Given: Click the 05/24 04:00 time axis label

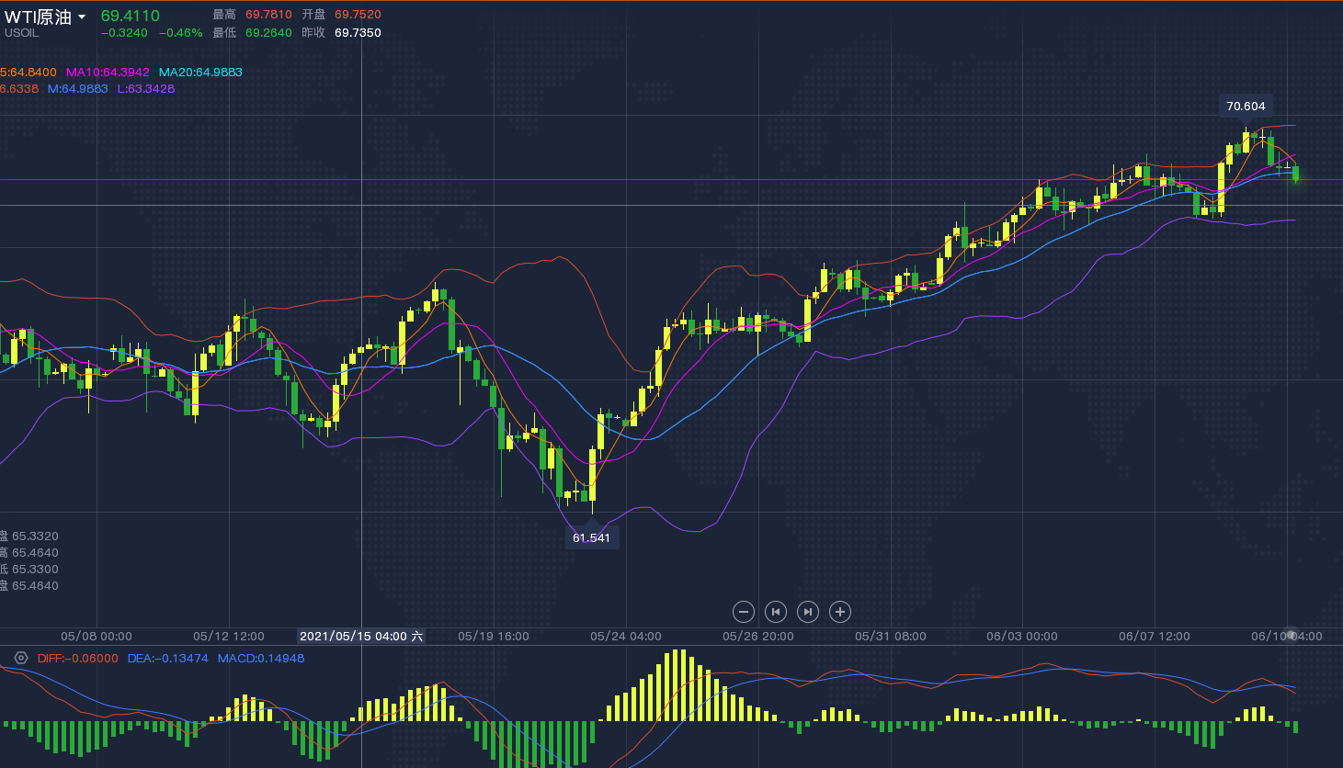Looking at the screenshot, I should point(625,636).
